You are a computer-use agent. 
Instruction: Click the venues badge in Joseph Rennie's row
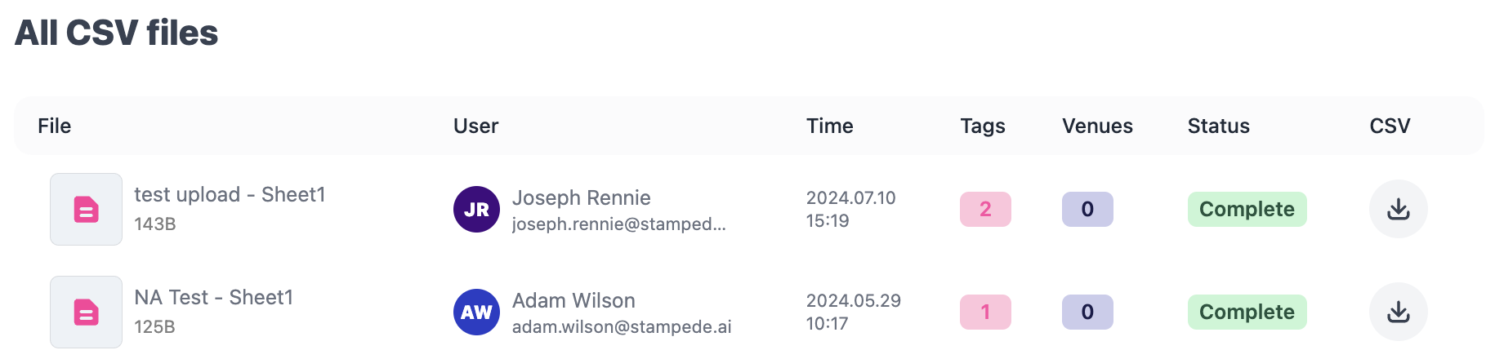click(x=1087, y=209)
